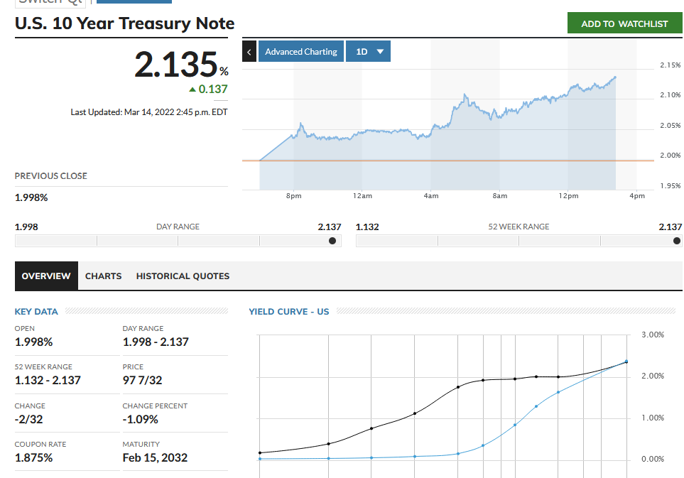
Task: Click the 1.998 low above the day range bar
Action: 26,227
